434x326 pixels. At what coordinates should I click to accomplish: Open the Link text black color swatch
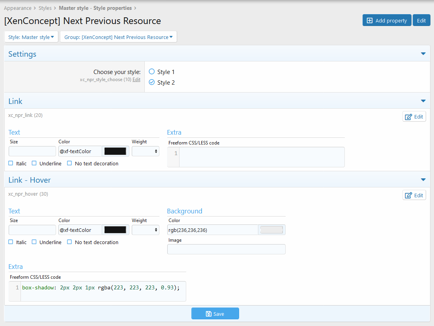116,152
